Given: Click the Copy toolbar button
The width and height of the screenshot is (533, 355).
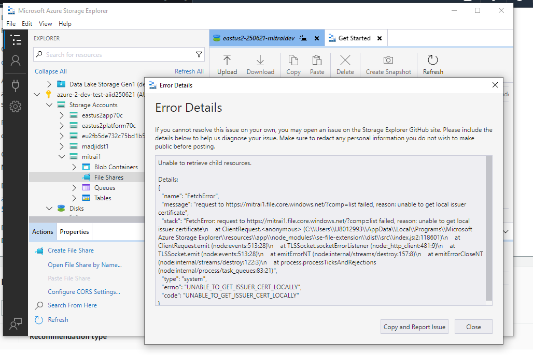Looking at the screenshot, I should [x=293, y=65].
